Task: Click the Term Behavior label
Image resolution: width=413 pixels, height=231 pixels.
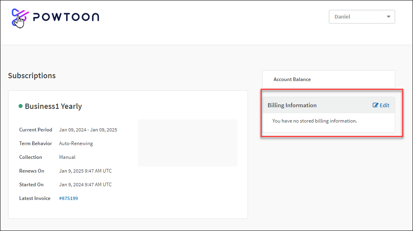Action: point(35,143)
